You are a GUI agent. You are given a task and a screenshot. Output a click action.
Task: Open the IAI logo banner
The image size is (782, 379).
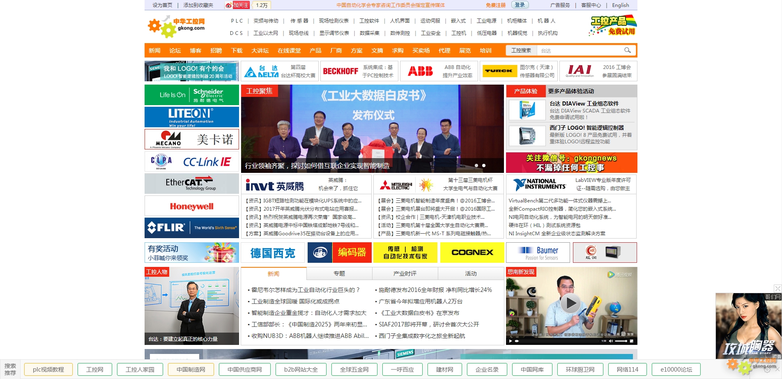580,71
